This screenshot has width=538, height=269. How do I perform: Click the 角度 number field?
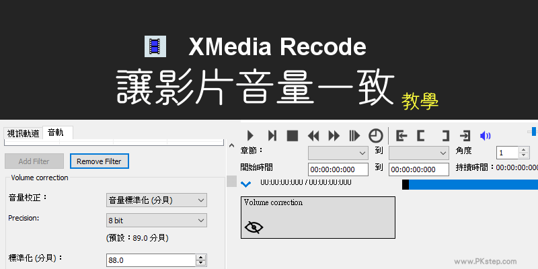[x=507, y=153]
